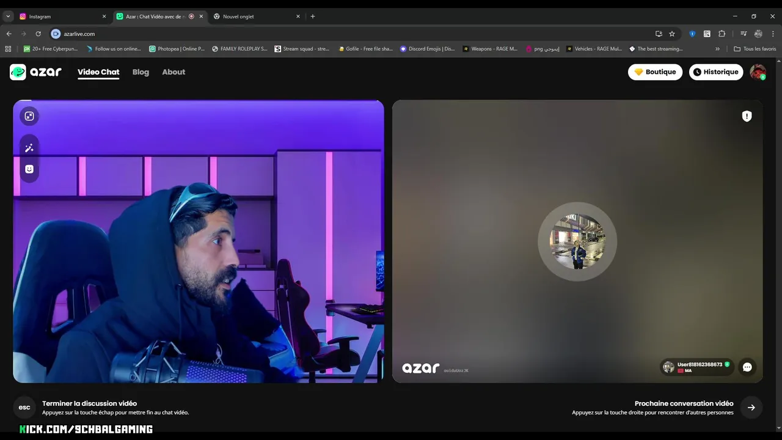Open Weapons - RAGE M... bookmark
The width and height of the screenshot is (782, 440).
(491, 49)
